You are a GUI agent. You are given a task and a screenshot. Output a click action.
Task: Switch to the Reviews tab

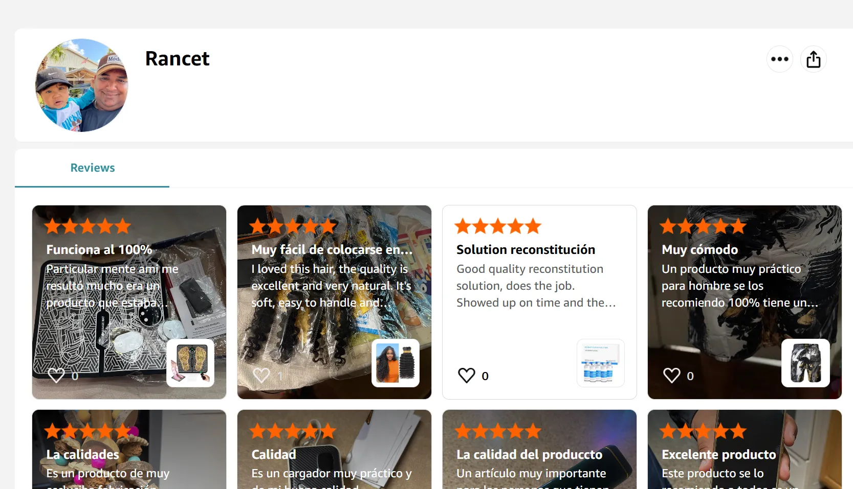pyautogui.click(x=93, y=168)
